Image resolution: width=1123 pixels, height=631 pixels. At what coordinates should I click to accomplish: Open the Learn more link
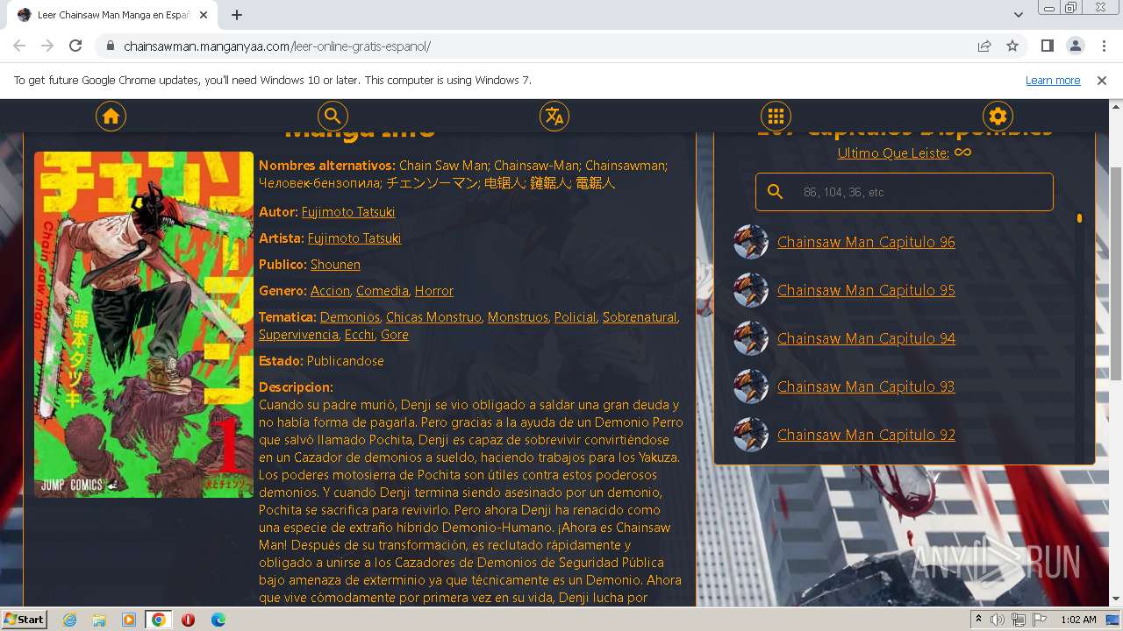(x=1053, y=80)
